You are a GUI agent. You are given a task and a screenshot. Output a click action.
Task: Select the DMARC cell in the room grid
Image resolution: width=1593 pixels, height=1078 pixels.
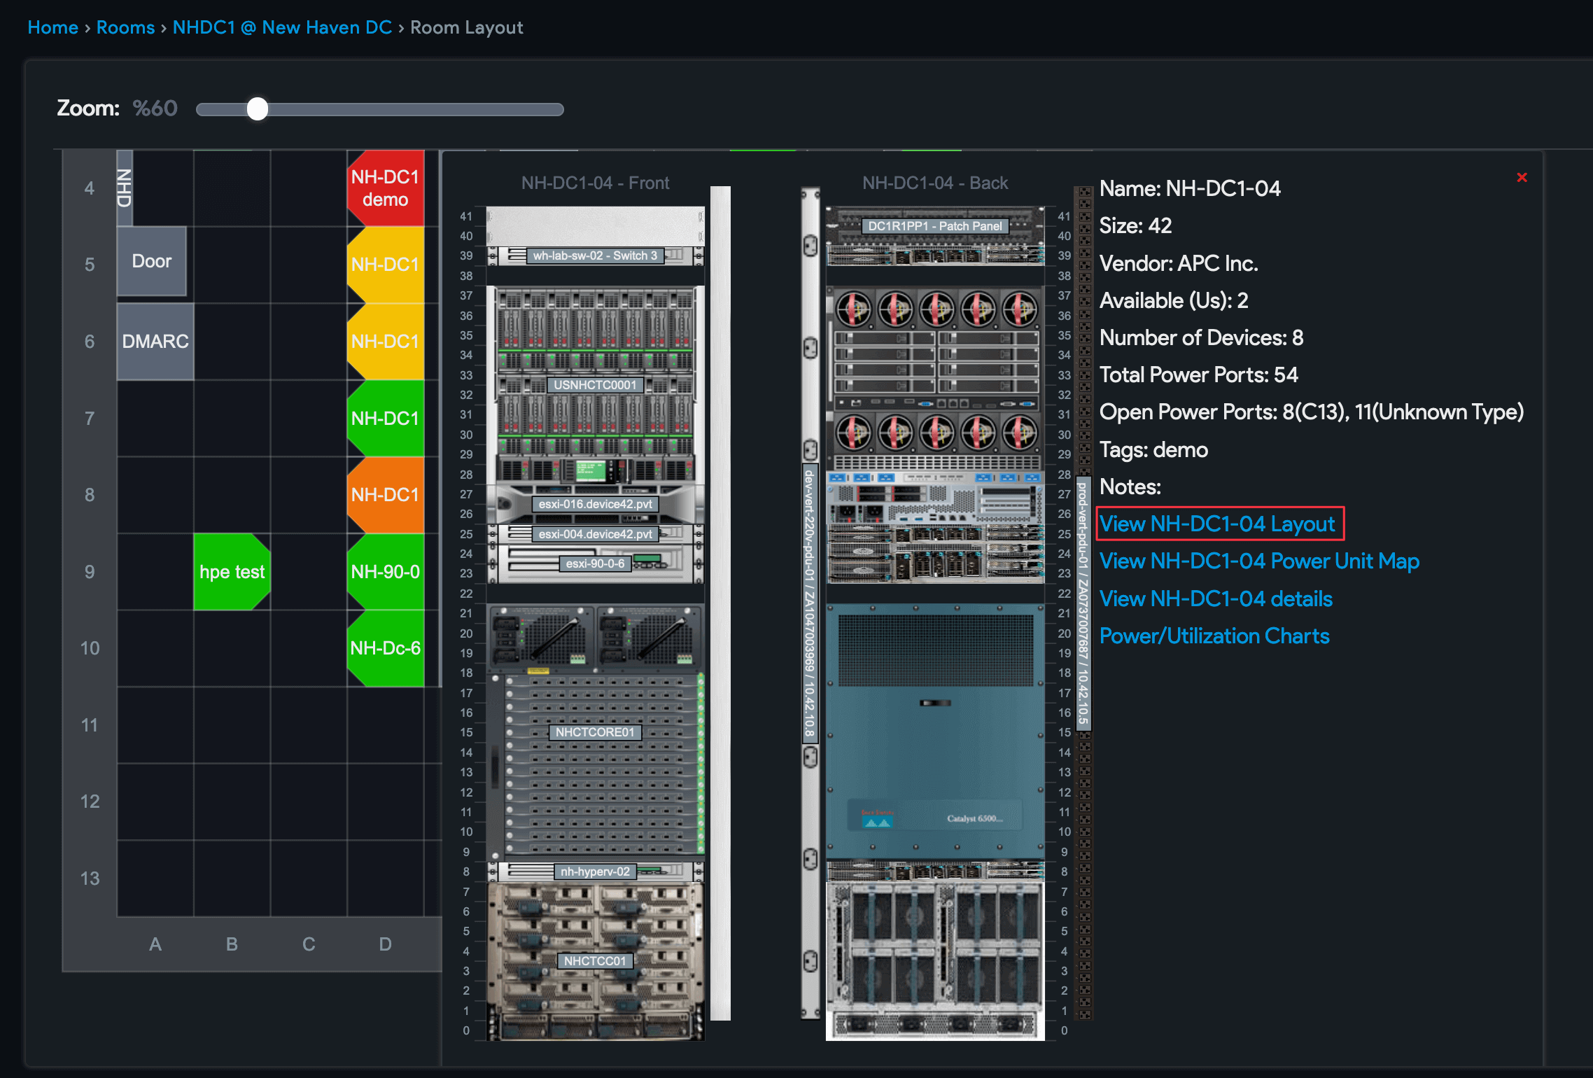pyautogui.click(x=155, y=342)
